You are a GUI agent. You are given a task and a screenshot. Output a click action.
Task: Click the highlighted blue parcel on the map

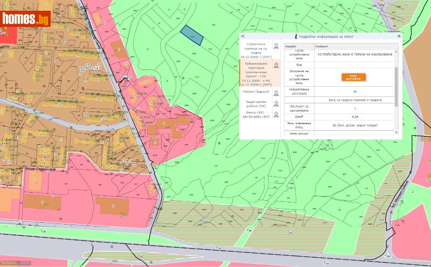click(x=191, y=36)
